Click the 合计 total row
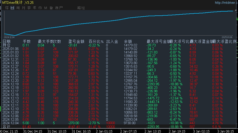 point(119,126)
